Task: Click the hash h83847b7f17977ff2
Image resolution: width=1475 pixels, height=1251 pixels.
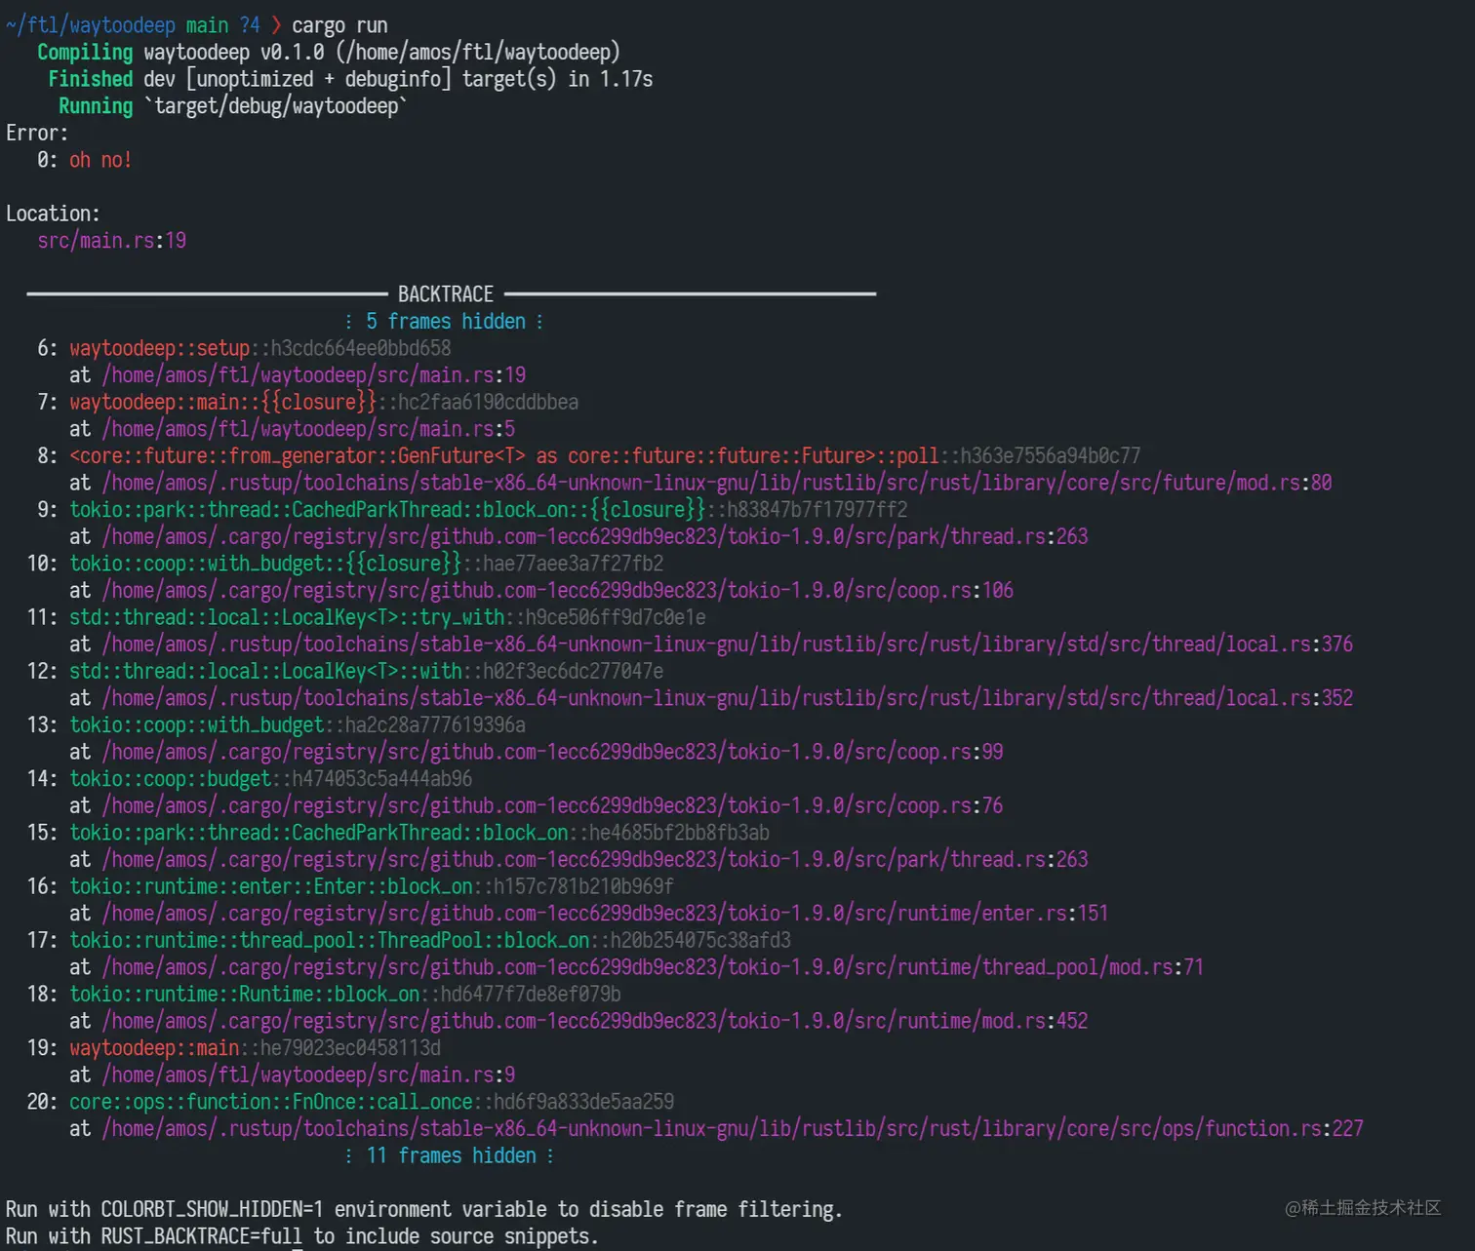Action: coord(817,510)
